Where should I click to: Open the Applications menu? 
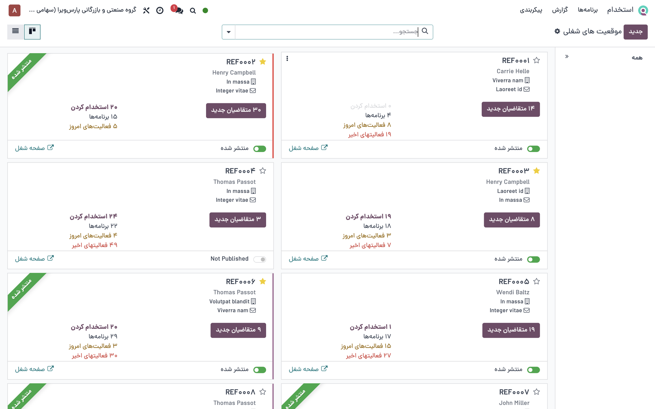587,10
